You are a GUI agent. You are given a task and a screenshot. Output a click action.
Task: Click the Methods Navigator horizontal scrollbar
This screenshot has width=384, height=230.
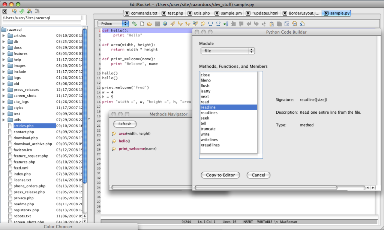152,187
